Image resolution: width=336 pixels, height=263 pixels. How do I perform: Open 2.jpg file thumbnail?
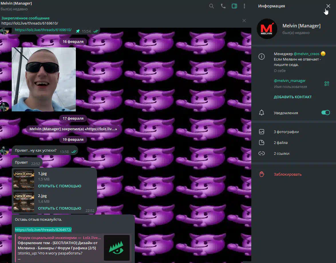[x=24, y=202]
